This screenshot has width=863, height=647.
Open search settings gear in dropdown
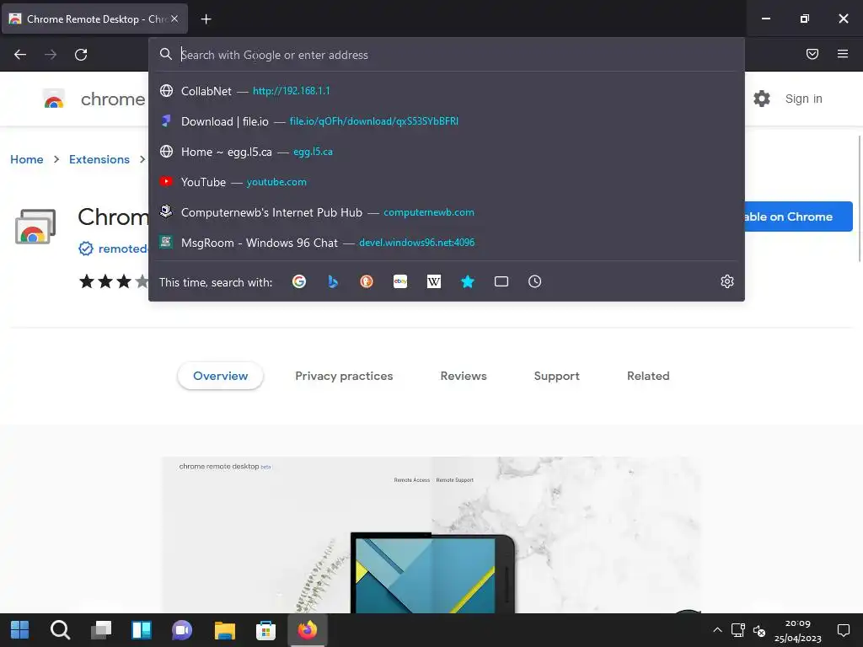[727, 281]
